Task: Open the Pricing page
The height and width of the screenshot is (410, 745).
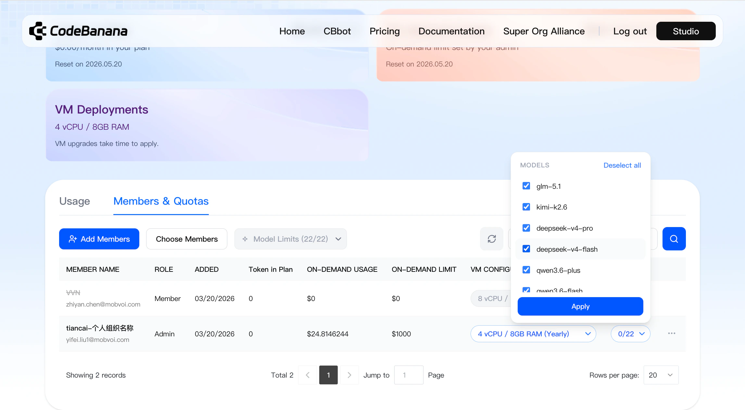Action: [x=385, y=31]
